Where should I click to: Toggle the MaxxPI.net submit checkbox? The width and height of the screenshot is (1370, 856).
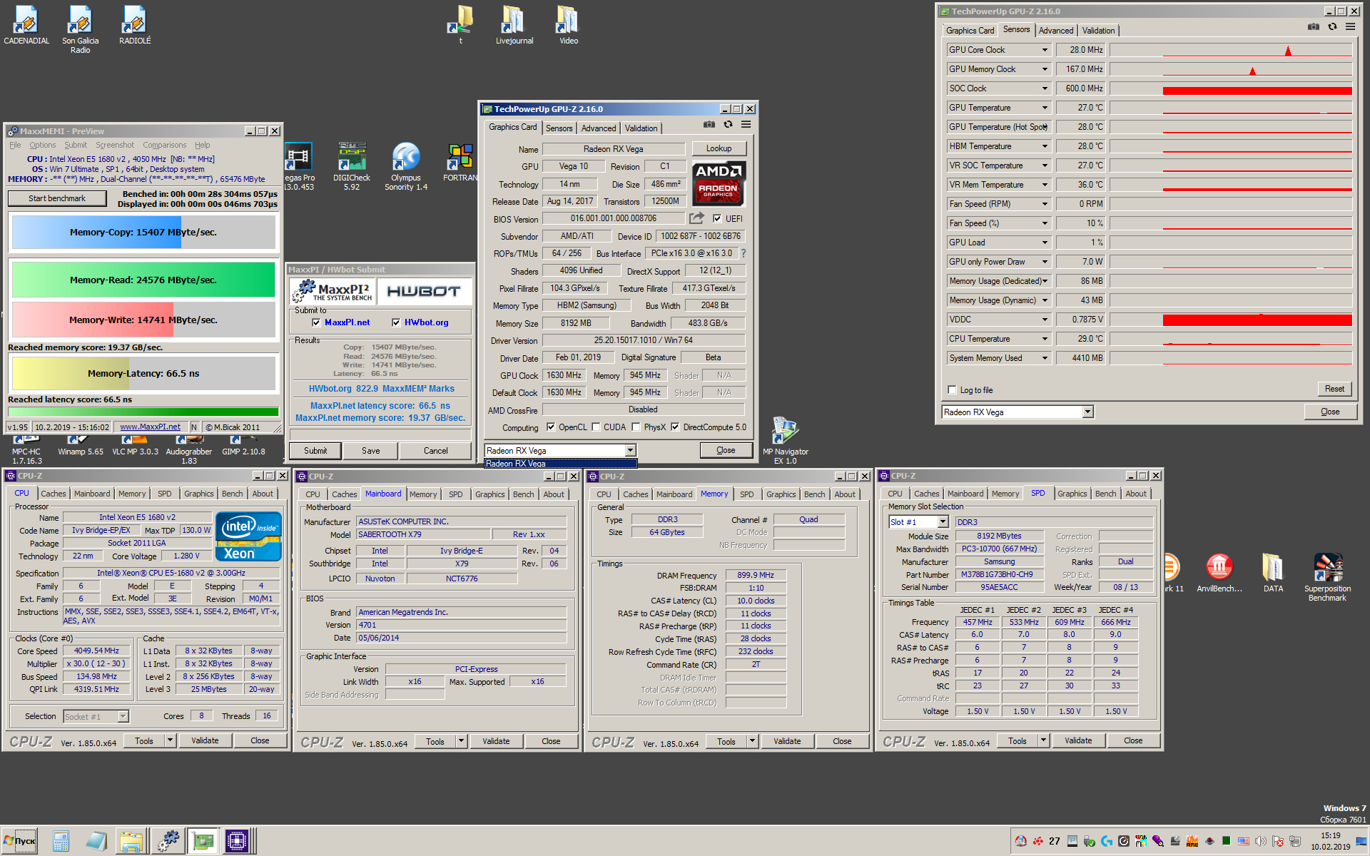tap(316, 322)
